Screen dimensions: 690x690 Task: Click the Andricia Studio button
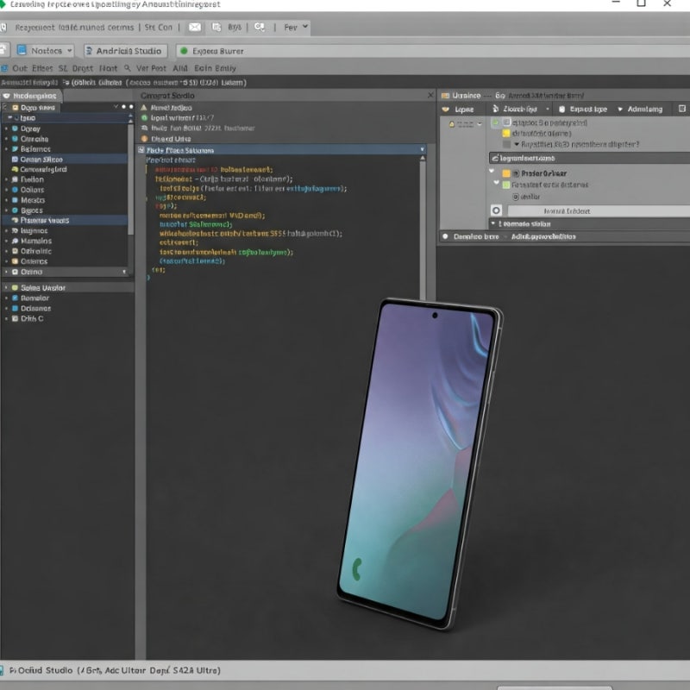125,51
